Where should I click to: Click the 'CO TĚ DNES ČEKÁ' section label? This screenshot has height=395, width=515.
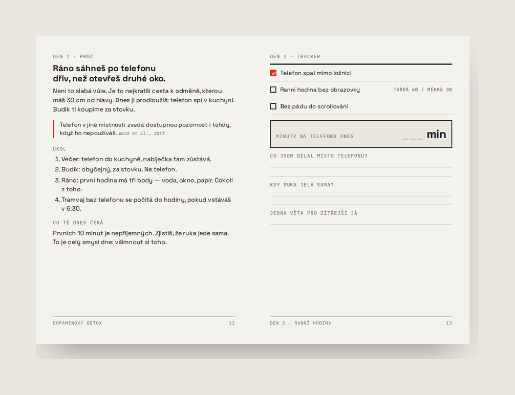pos(78,223)
